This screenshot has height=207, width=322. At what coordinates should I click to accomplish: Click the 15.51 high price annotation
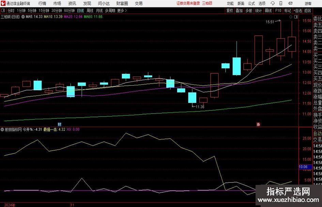[270, 22]
